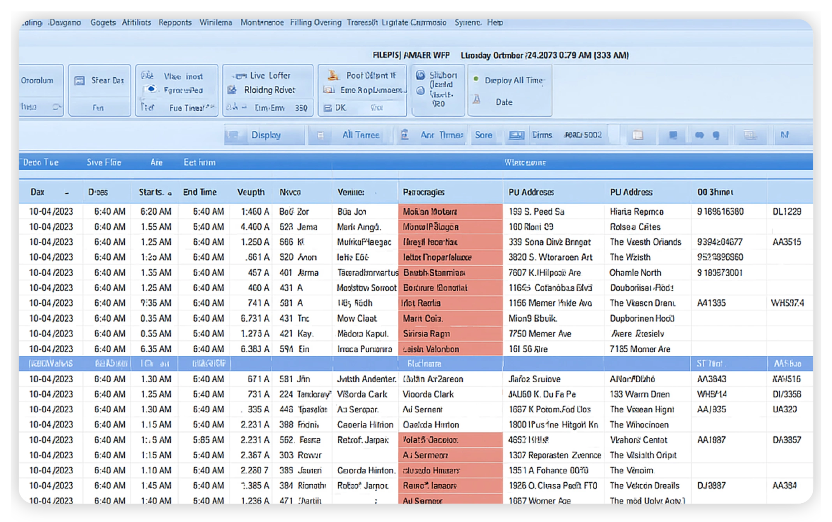Click the Rloidng Rdvet icon
This screenshot has height=522, width=832.
tap(232, 90)
